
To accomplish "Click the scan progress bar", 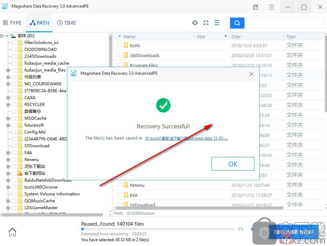I will (x=158, y=229).
